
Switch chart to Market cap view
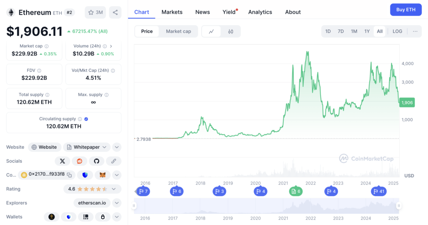pyautogui.click(x=178, y=31)
